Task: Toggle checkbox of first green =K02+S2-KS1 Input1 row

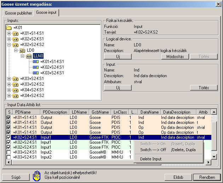Action: (9, 142)
